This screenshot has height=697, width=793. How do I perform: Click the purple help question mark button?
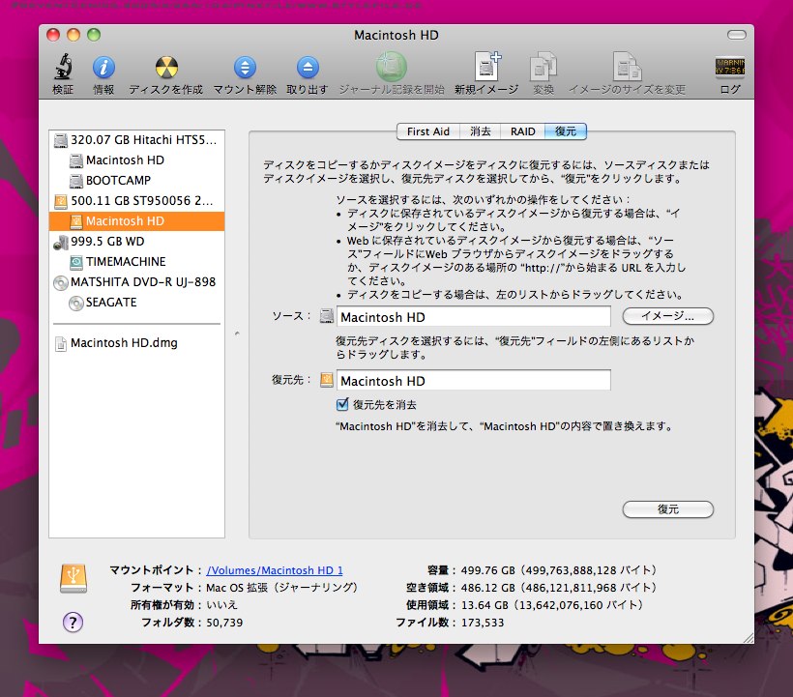tap(73, 623)
